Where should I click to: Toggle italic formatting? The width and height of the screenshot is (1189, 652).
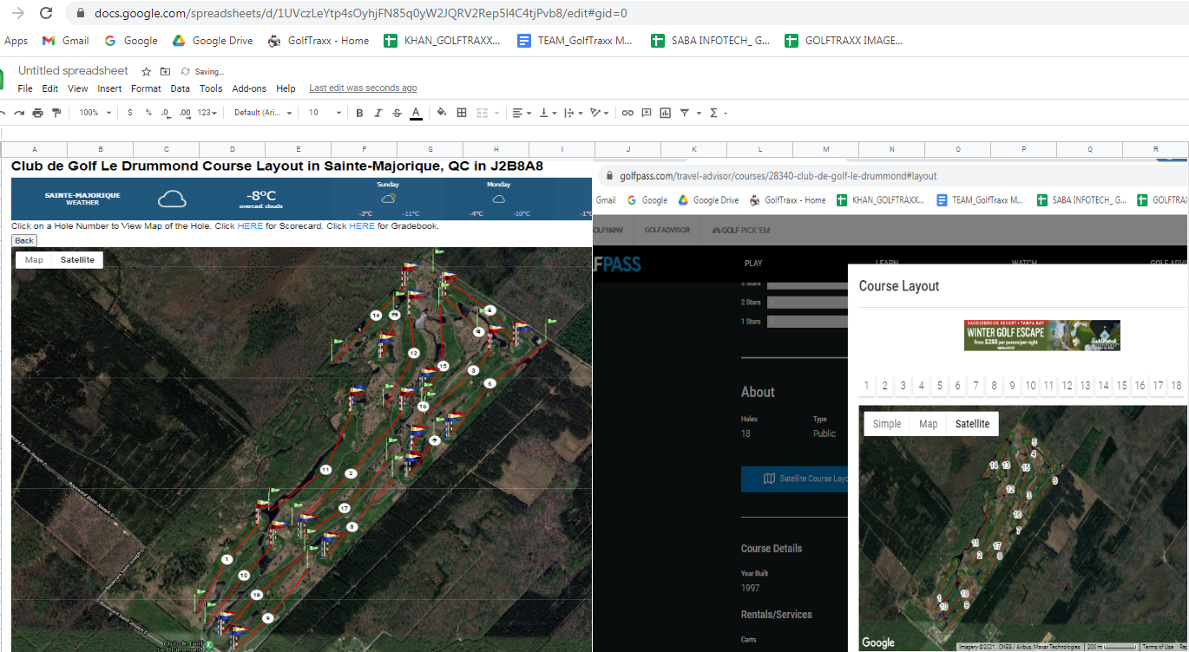378,113
